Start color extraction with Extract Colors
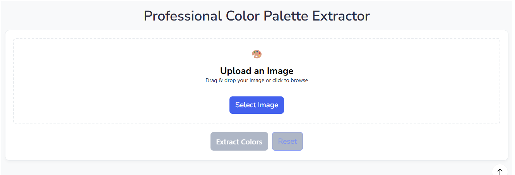 tap(239, 142)
